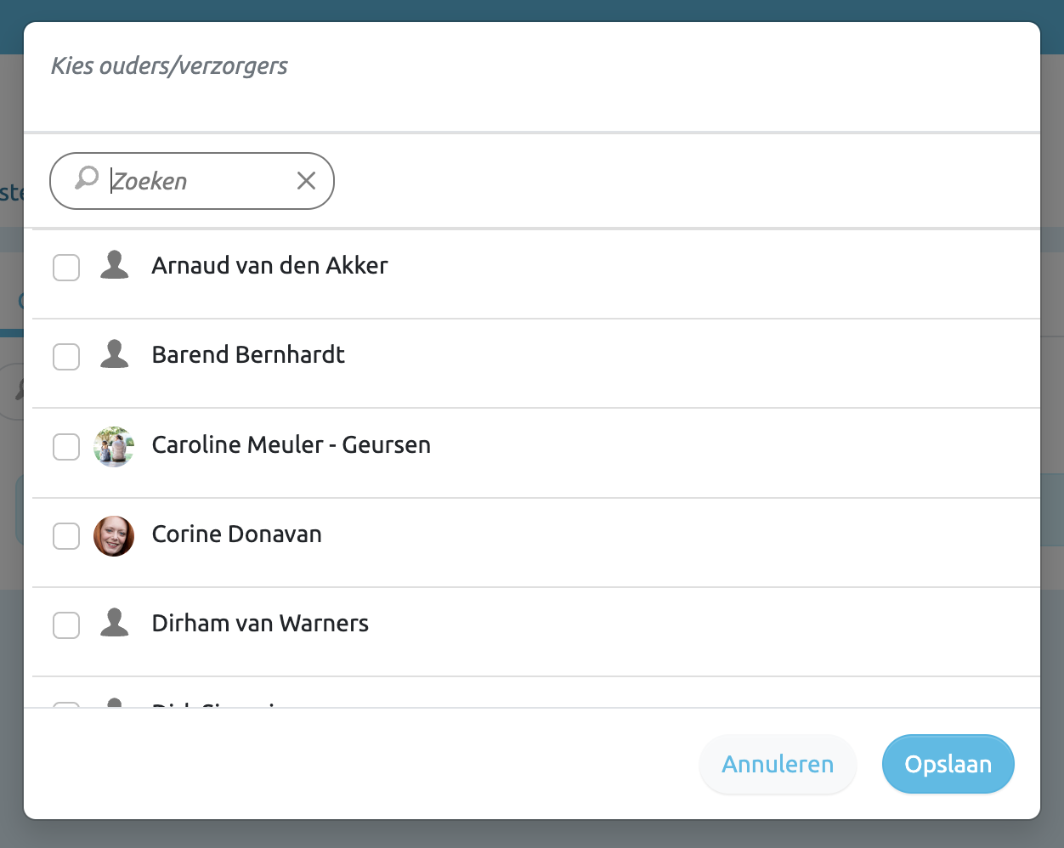Click Corine Donavan's profile photo

[x=114, y=535]
